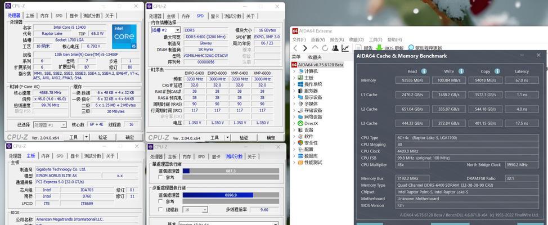Select the 存储设备 drive icon in tree
The image size is (548, 225).
coord(300,110)
